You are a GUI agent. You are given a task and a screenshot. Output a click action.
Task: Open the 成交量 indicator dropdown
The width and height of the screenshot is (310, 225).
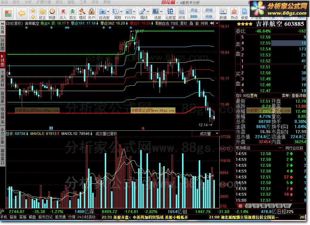point(217,133)
